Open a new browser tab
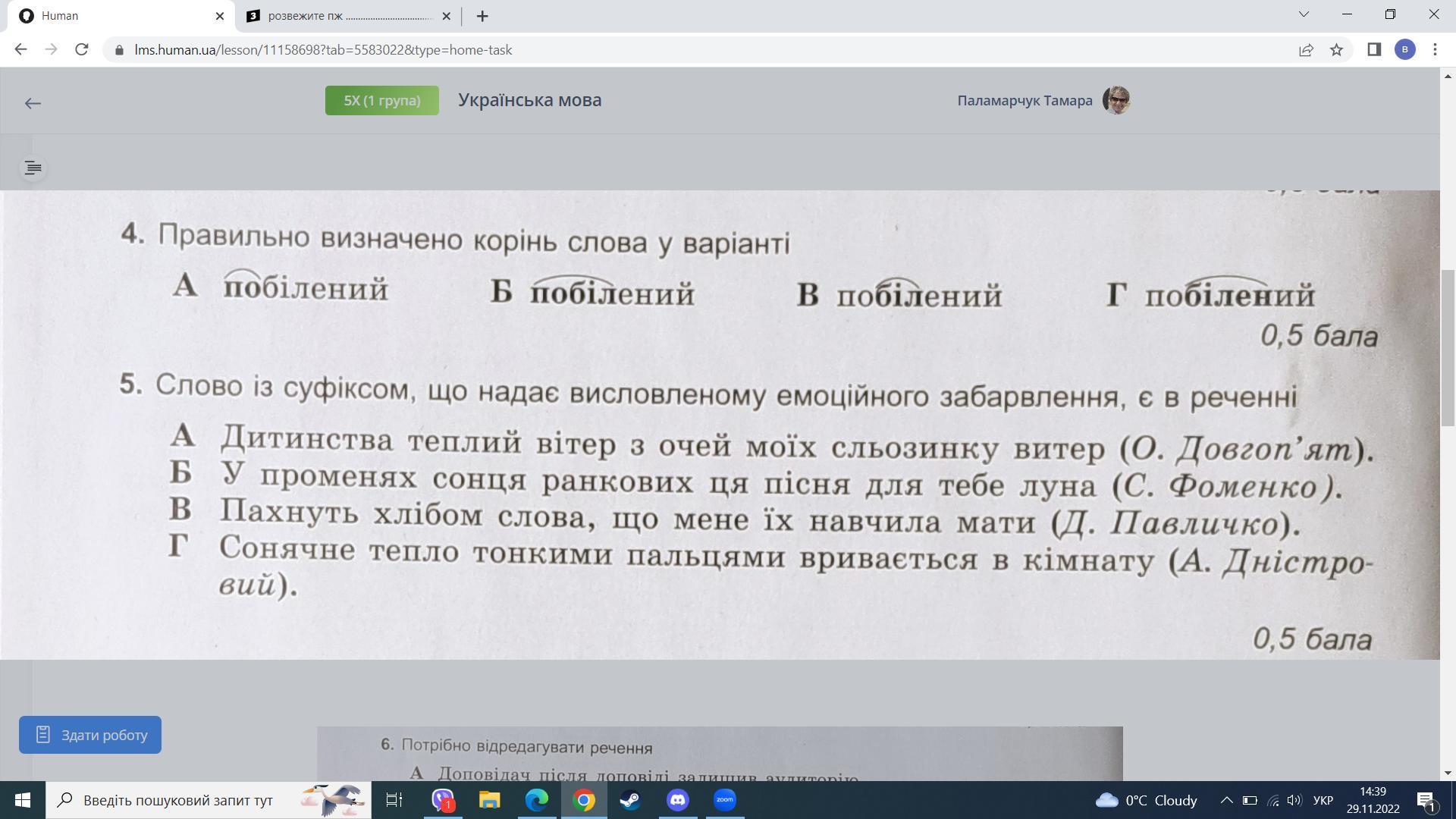1456x819 pixels. [482, 16]
